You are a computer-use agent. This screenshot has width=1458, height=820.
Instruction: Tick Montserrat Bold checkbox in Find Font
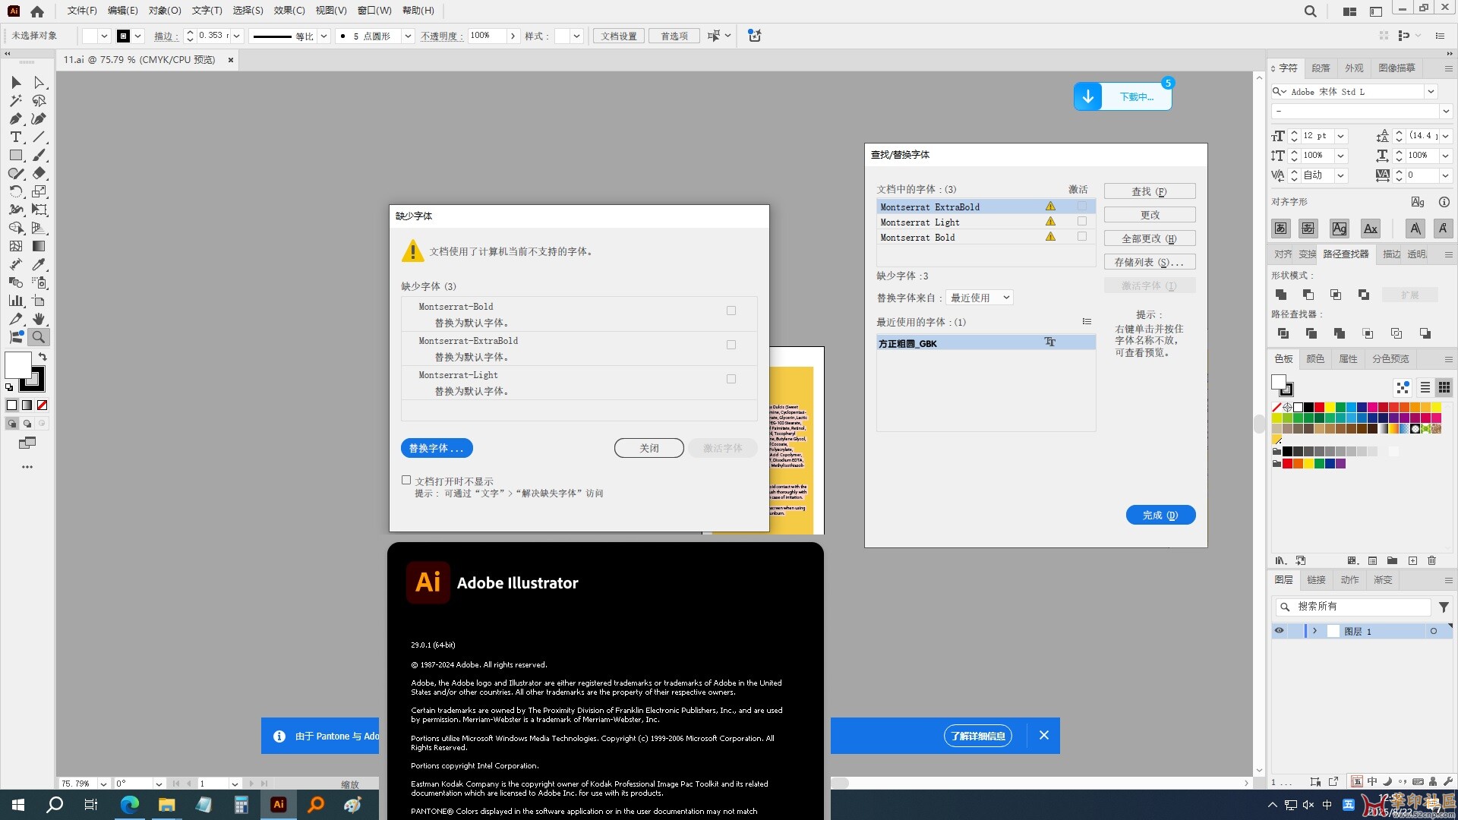[x=1082, y=236]
